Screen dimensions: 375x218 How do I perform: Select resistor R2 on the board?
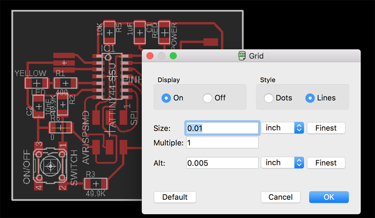63,105
